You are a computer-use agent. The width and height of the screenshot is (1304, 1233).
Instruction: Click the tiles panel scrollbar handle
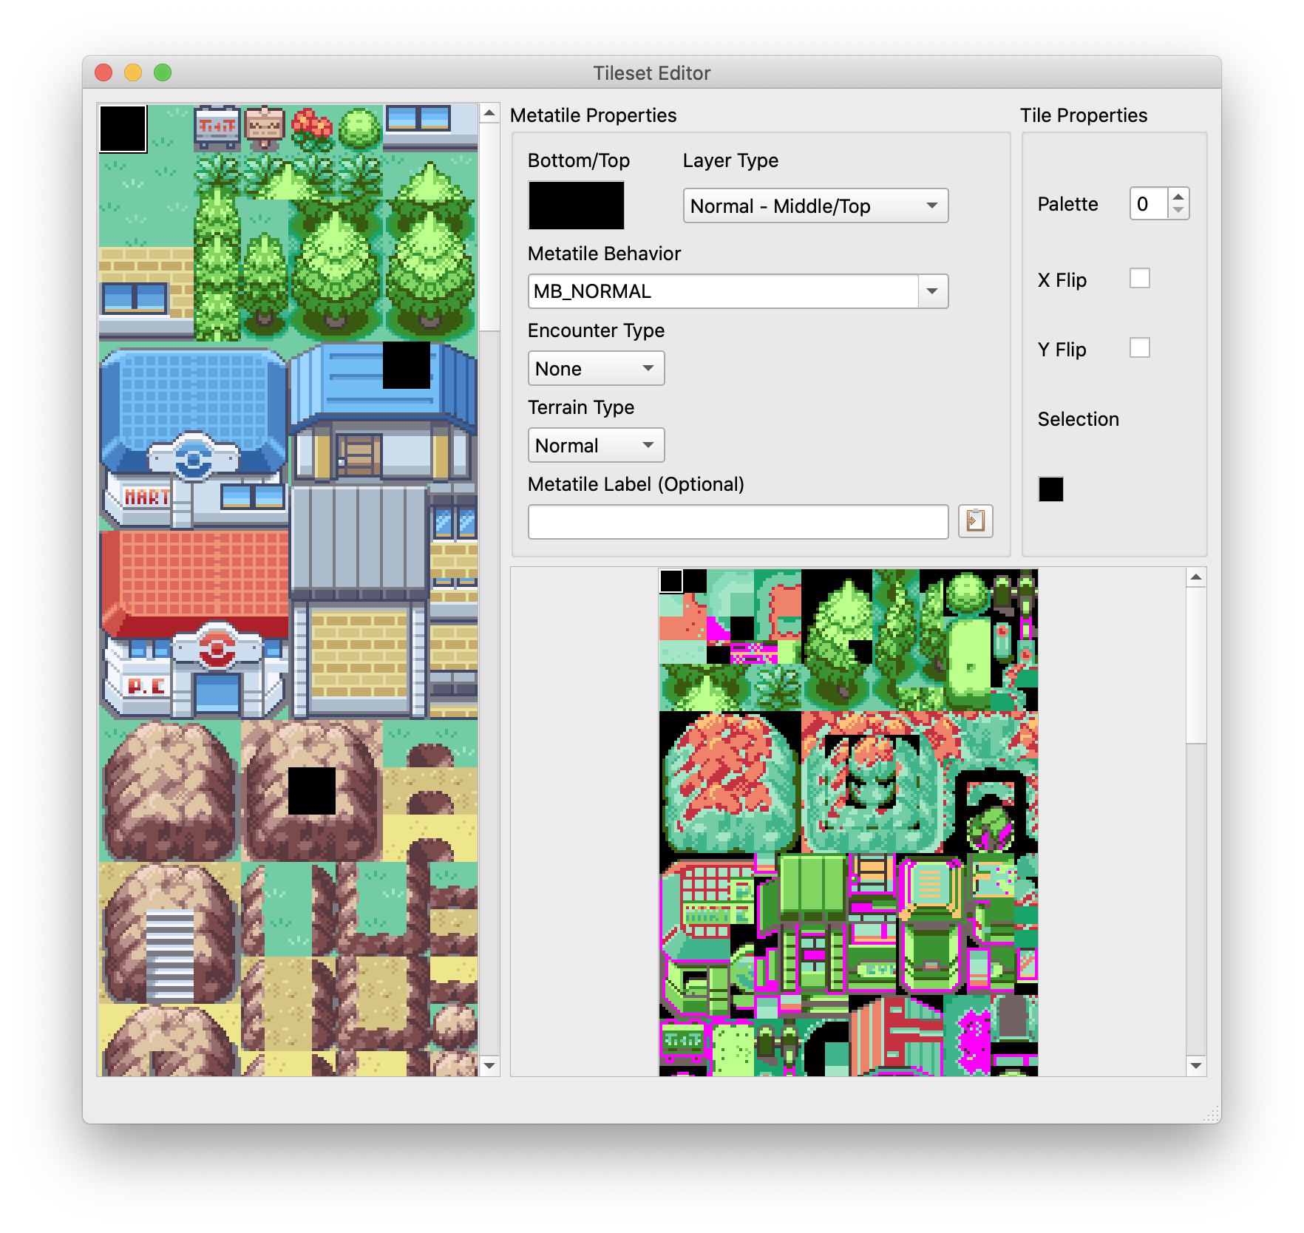(1196, 665)
